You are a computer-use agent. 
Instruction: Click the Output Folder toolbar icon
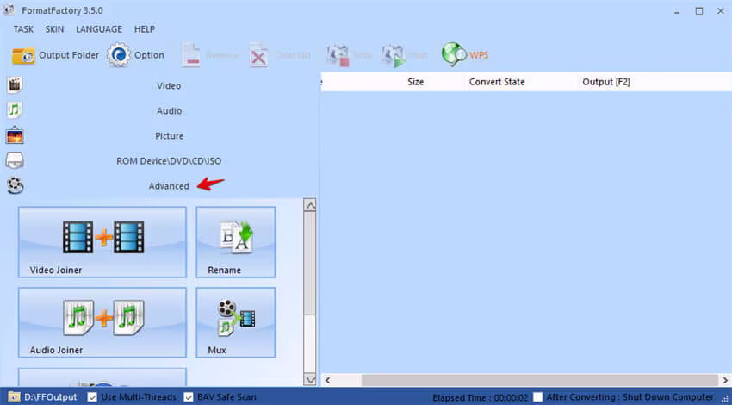[23, 56]
